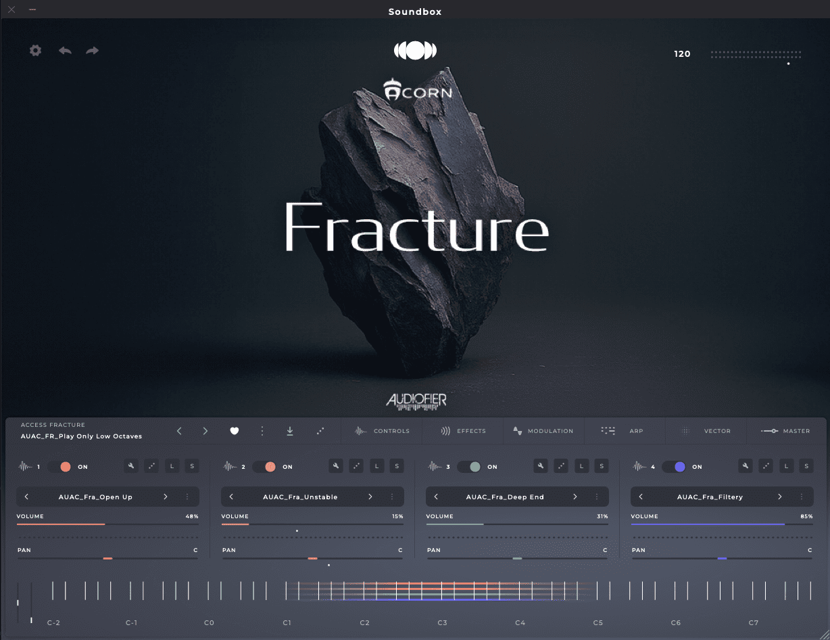Viewport: 830px width, 640px height.
Task: Go to next sound after AUAC_Fra_Open Up
Action: tap(166, 497)
